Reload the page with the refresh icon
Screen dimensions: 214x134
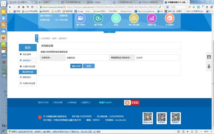click(19, 7)
